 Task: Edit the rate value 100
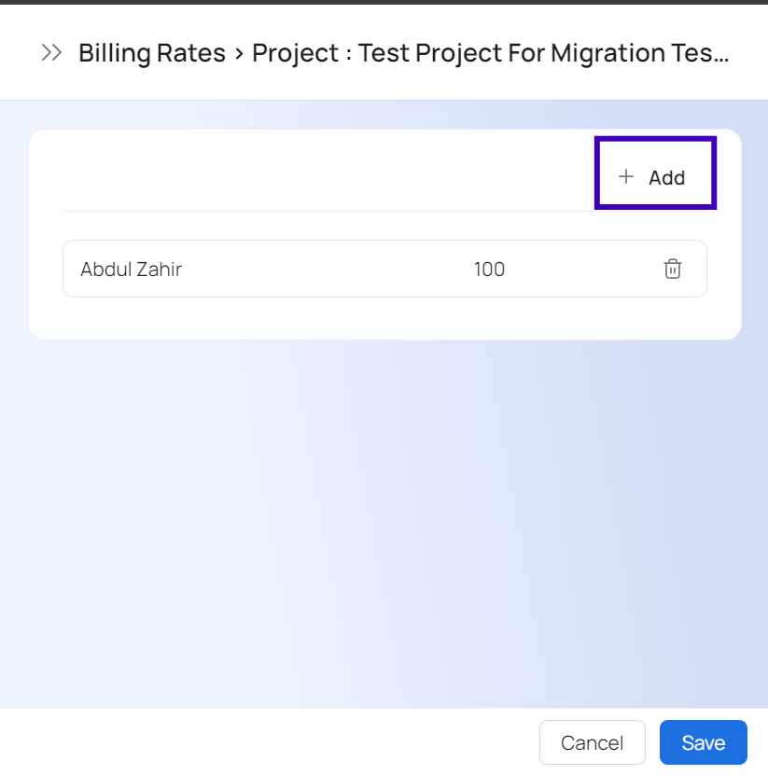tap(489, 270)
